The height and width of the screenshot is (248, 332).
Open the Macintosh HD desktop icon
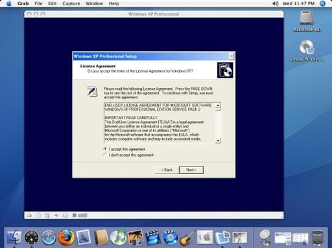307,18
